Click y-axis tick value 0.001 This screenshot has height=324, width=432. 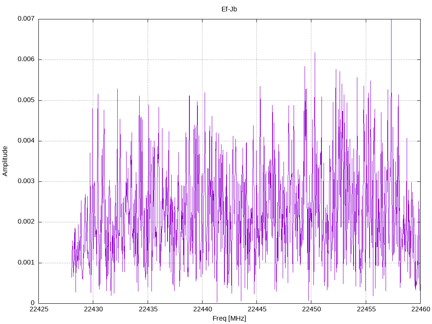[26, 262]
